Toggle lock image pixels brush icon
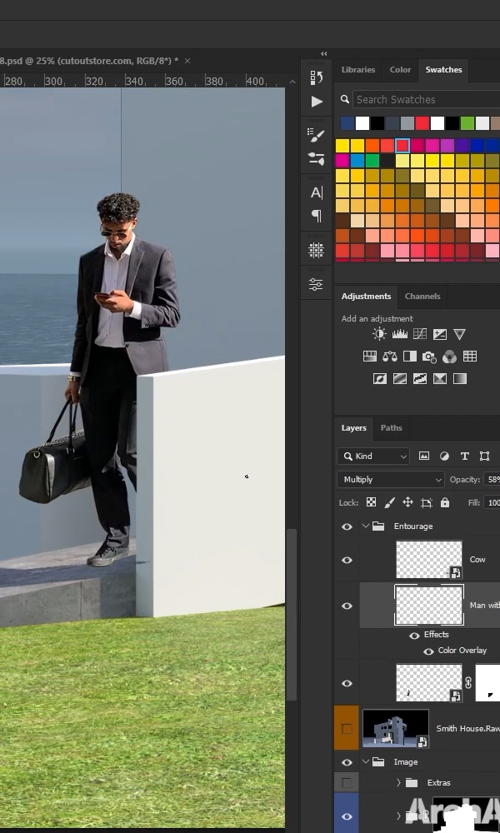Viewport: 500px width, 833px height. point(389,502)
